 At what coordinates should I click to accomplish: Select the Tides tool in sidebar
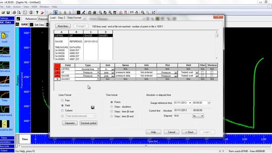pos(5,96)
